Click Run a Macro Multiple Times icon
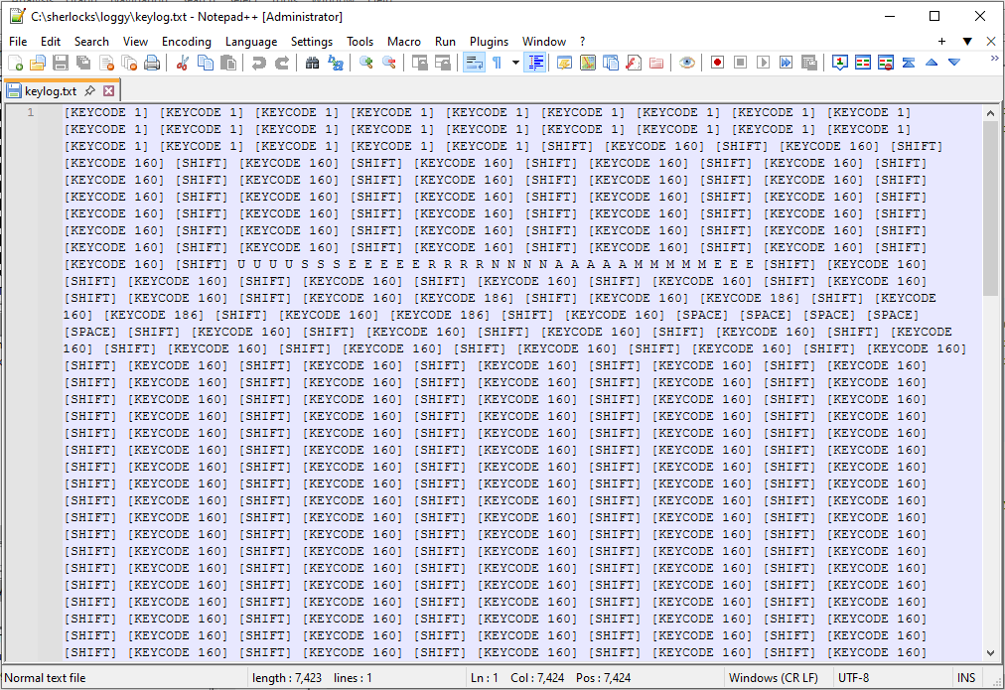1005x690 pixels. click(786, 63)
